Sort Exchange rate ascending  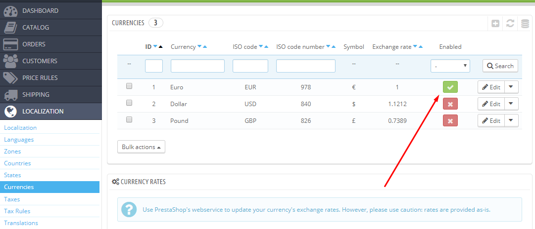coord(420,46)
